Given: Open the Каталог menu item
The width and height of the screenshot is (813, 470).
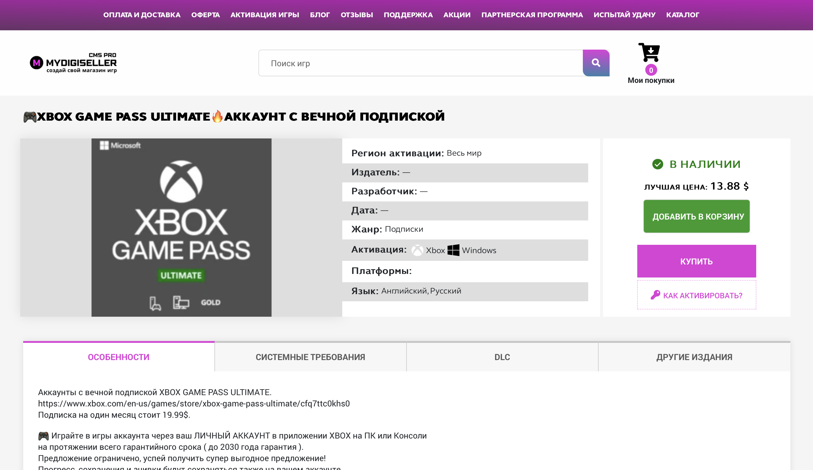Looking at the screenshot, I should click(683, 15).
